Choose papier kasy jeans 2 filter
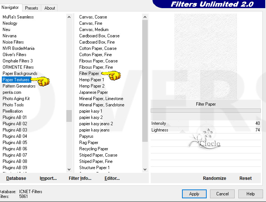 (96, 124)
